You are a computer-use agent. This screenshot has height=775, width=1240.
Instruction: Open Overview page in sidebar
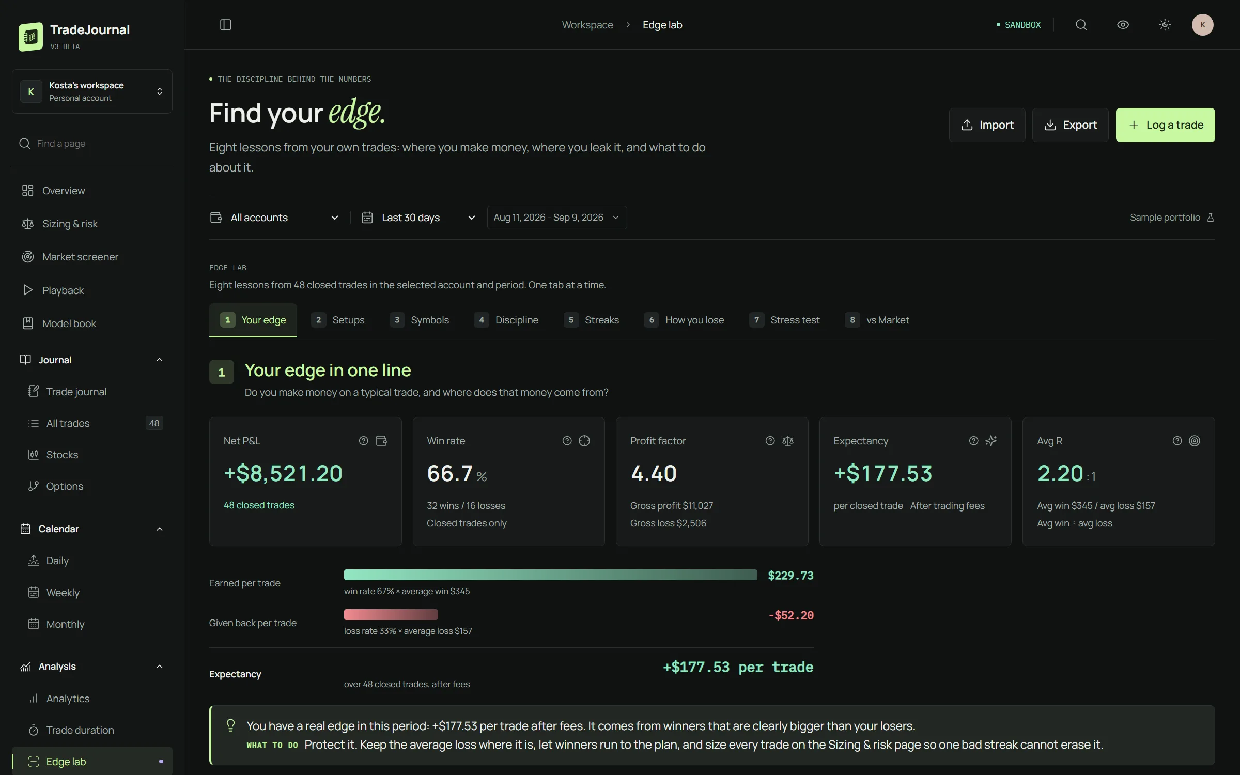92,191
